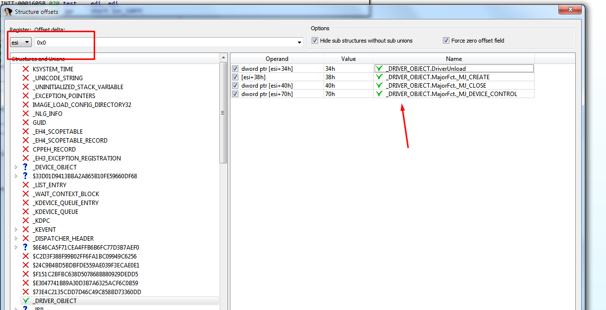
Task: Click the red X icon beside _KDPC
Action: click(x=25, y=221)
